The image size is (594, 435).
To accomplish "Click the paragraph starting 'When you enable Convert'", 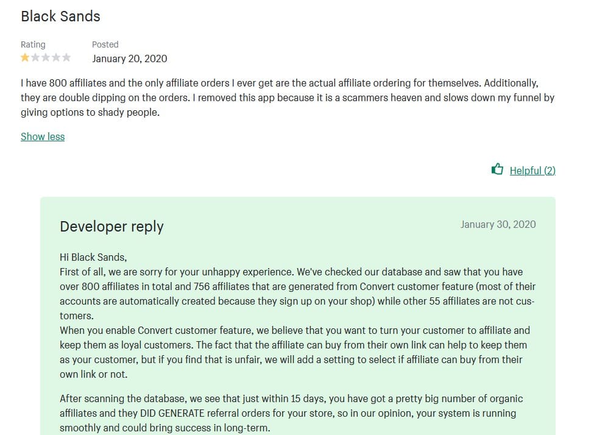I will tap(295, 352).
